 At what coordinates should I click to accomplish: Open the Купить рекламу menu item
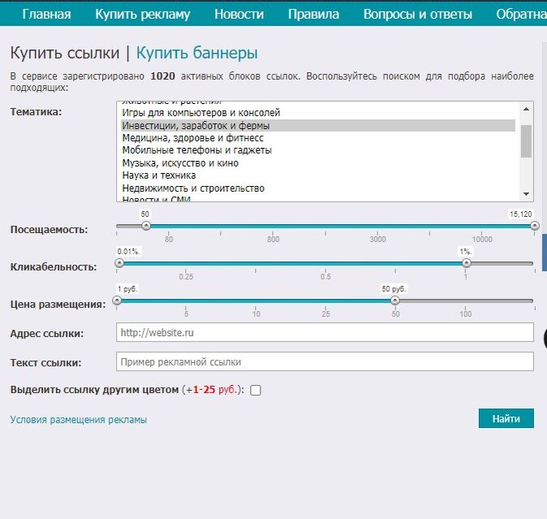click(x=143, y=15)
